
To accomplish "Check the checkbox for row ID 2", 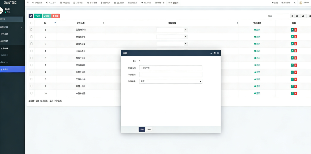I will pos(31,37).
